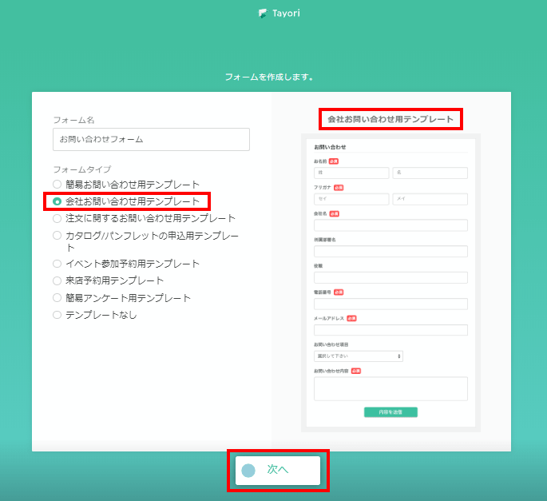Choose 注文に関するお問い合わせ用テンプレート form type
547x501 pixels.
click(57, 218)
